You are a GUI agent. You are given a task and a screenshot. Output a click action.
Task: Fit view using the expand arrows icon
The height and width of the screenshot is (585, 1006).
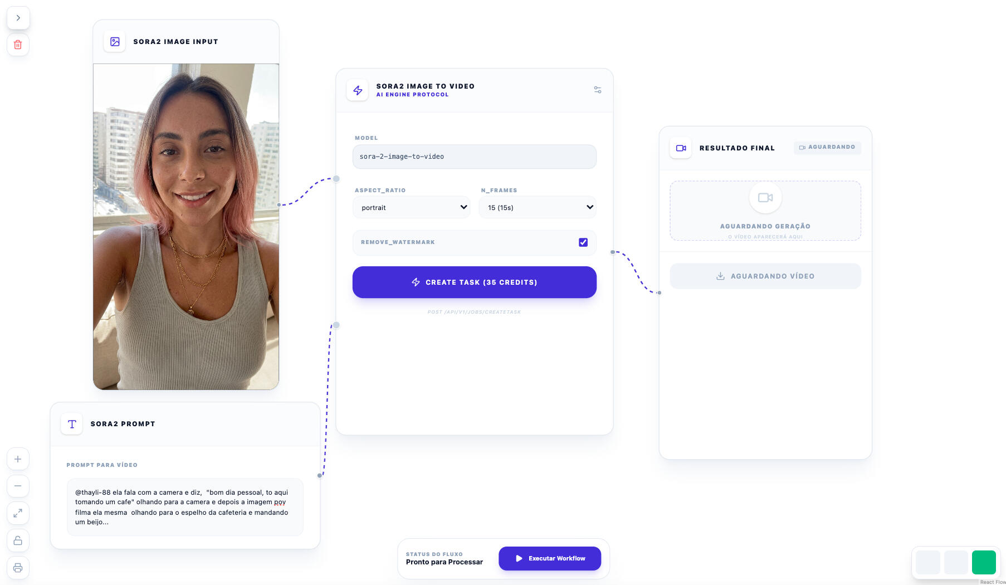[18, 513]
